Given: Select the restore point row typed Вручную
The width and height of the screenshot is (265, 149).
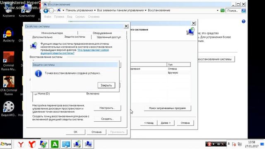Looking at the screenshot, I should (x=161, y=73).
